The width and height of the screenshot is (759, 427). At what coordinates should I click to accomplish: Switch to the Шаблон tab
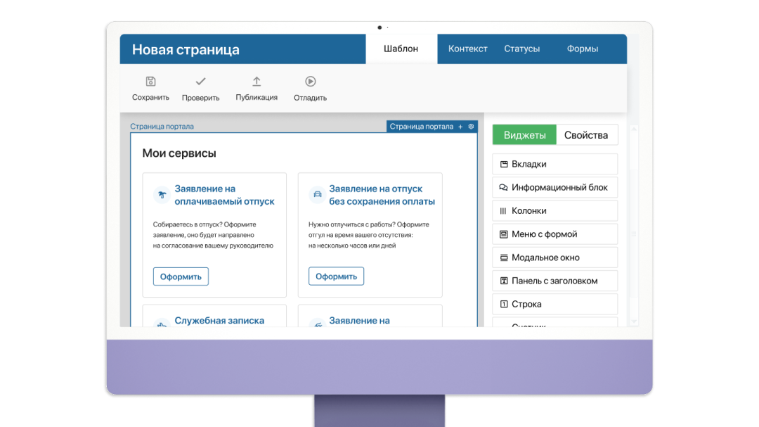(x=401, y=49)
